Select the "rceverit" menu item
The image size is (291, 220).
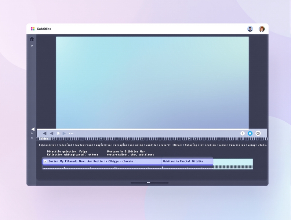(165, 145)
